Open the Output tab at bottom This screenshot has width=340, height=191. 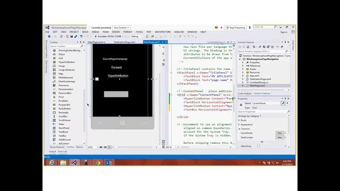53,152
